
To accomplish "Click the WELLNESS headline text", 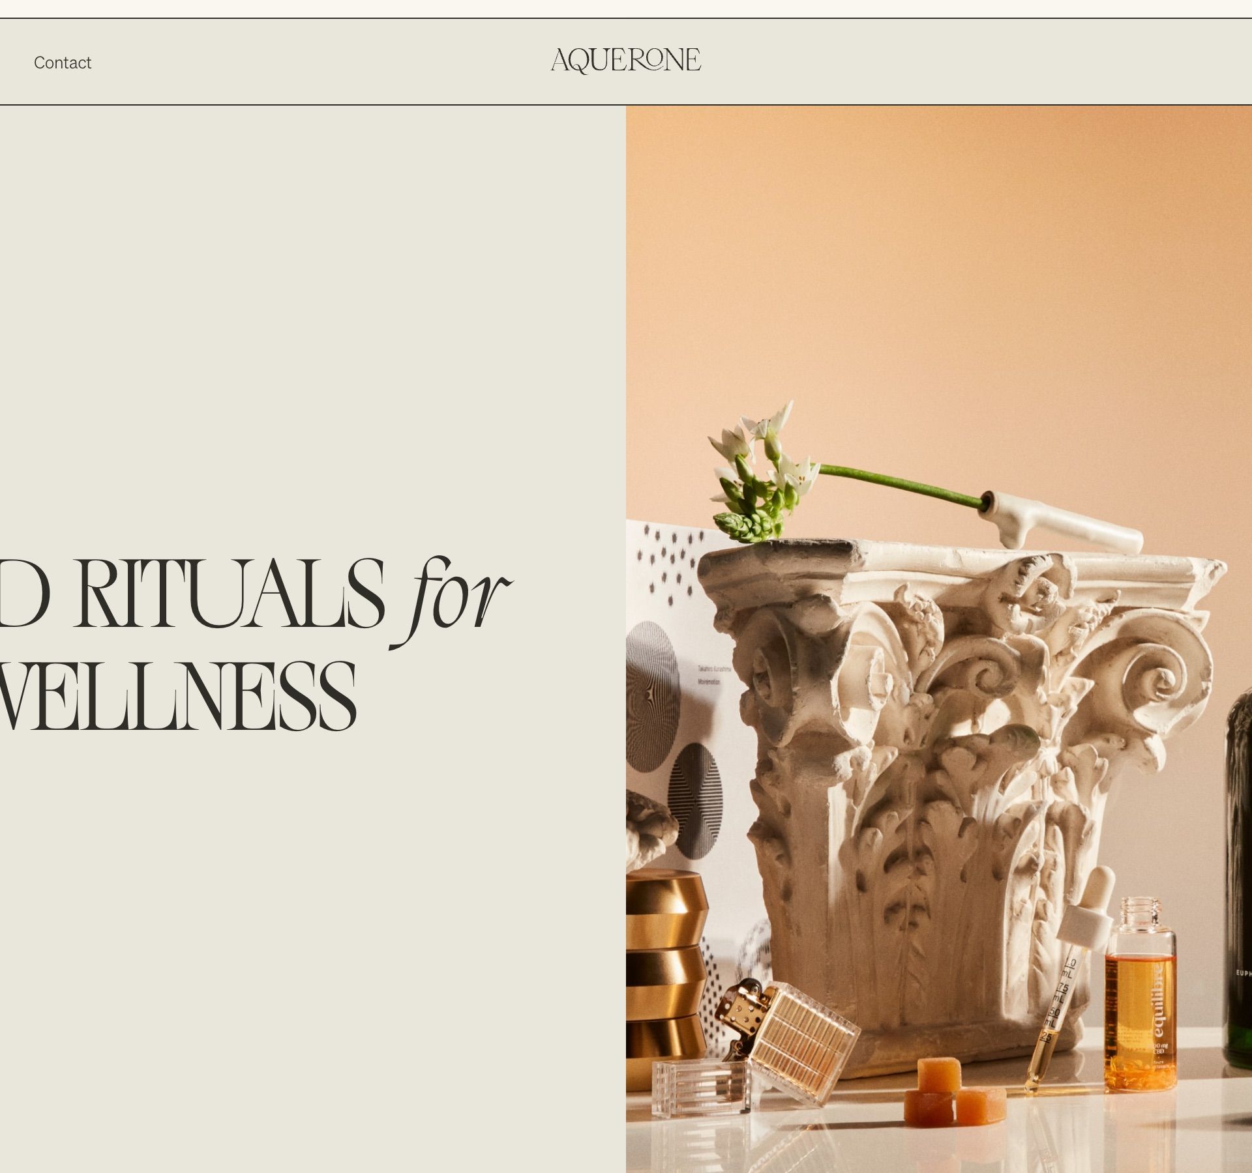I will tap(176, 696).
